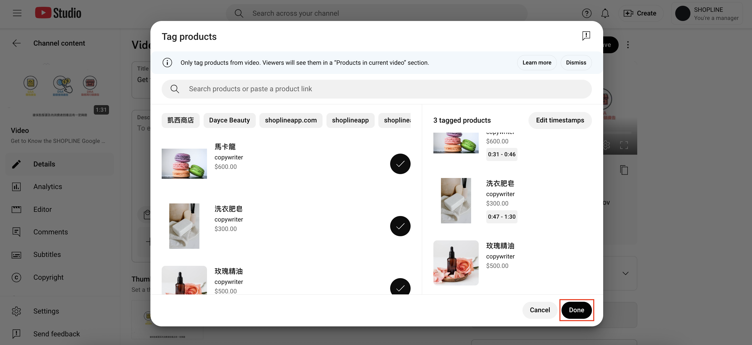Click the copy link icon behind dialog
Screen dimensions: 752x345
[x=624, y=170]
